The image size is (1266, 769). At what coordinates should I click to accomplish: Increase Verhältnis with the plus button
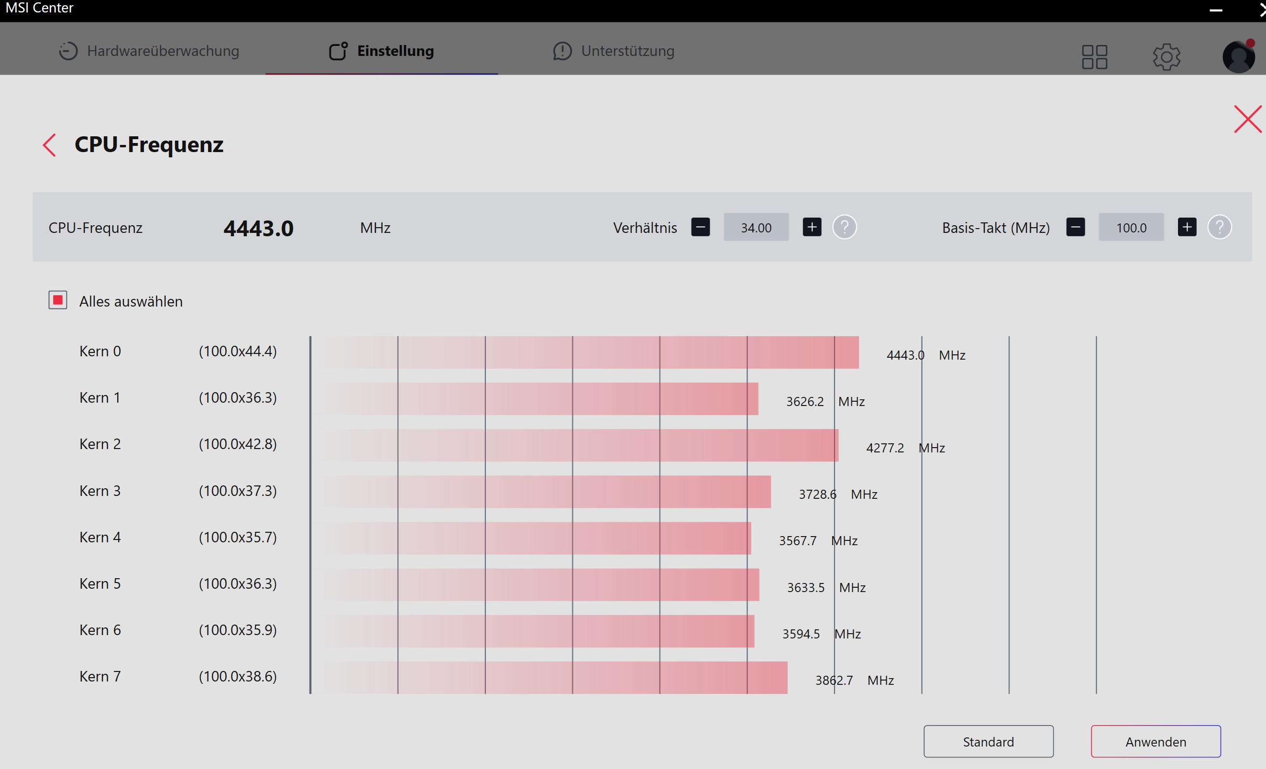812,227
